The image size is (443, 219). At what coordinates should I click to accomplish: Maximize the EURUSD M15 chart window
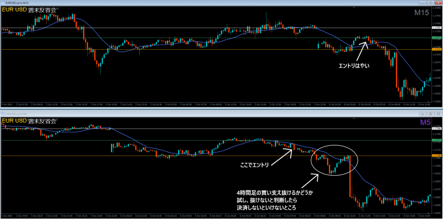[430, 3]
